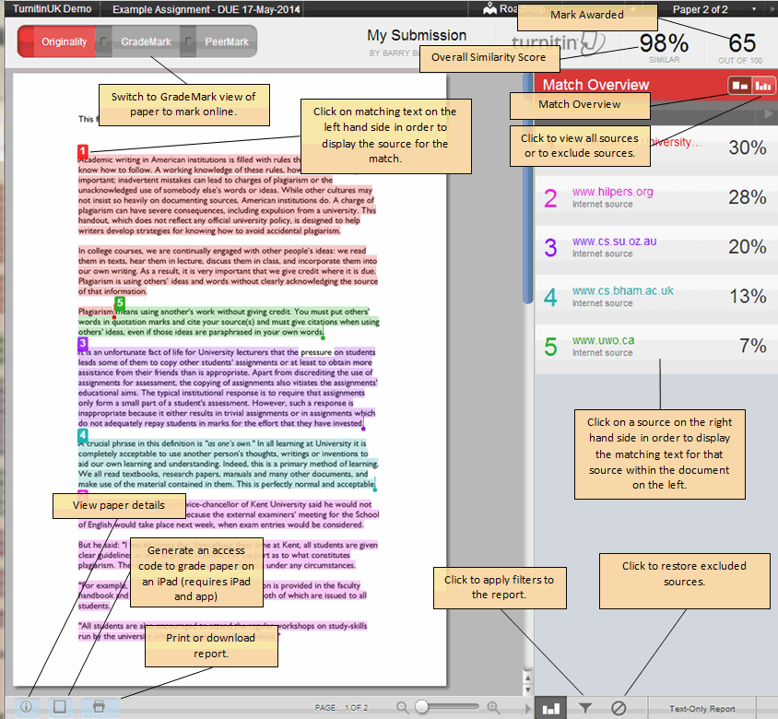Image resolution: width=778 pixels, height=719 pixels.
Task: Open the Text-Only Report
Action: tap(701, 709)
